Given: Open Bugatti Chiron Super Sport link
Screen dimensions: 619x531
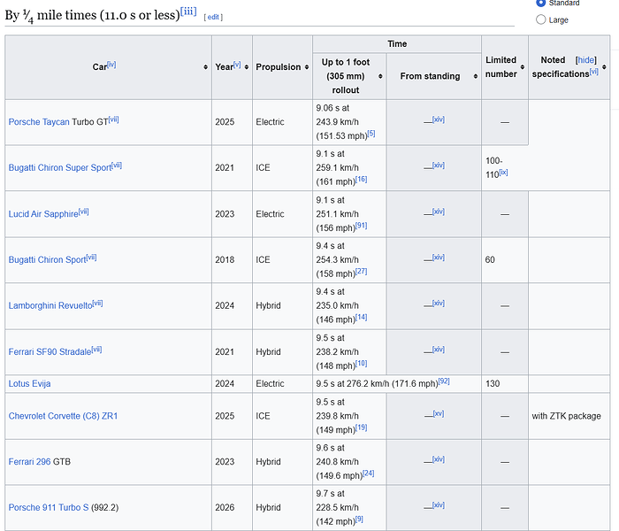Looking at the screenshot, I should 60,167.
